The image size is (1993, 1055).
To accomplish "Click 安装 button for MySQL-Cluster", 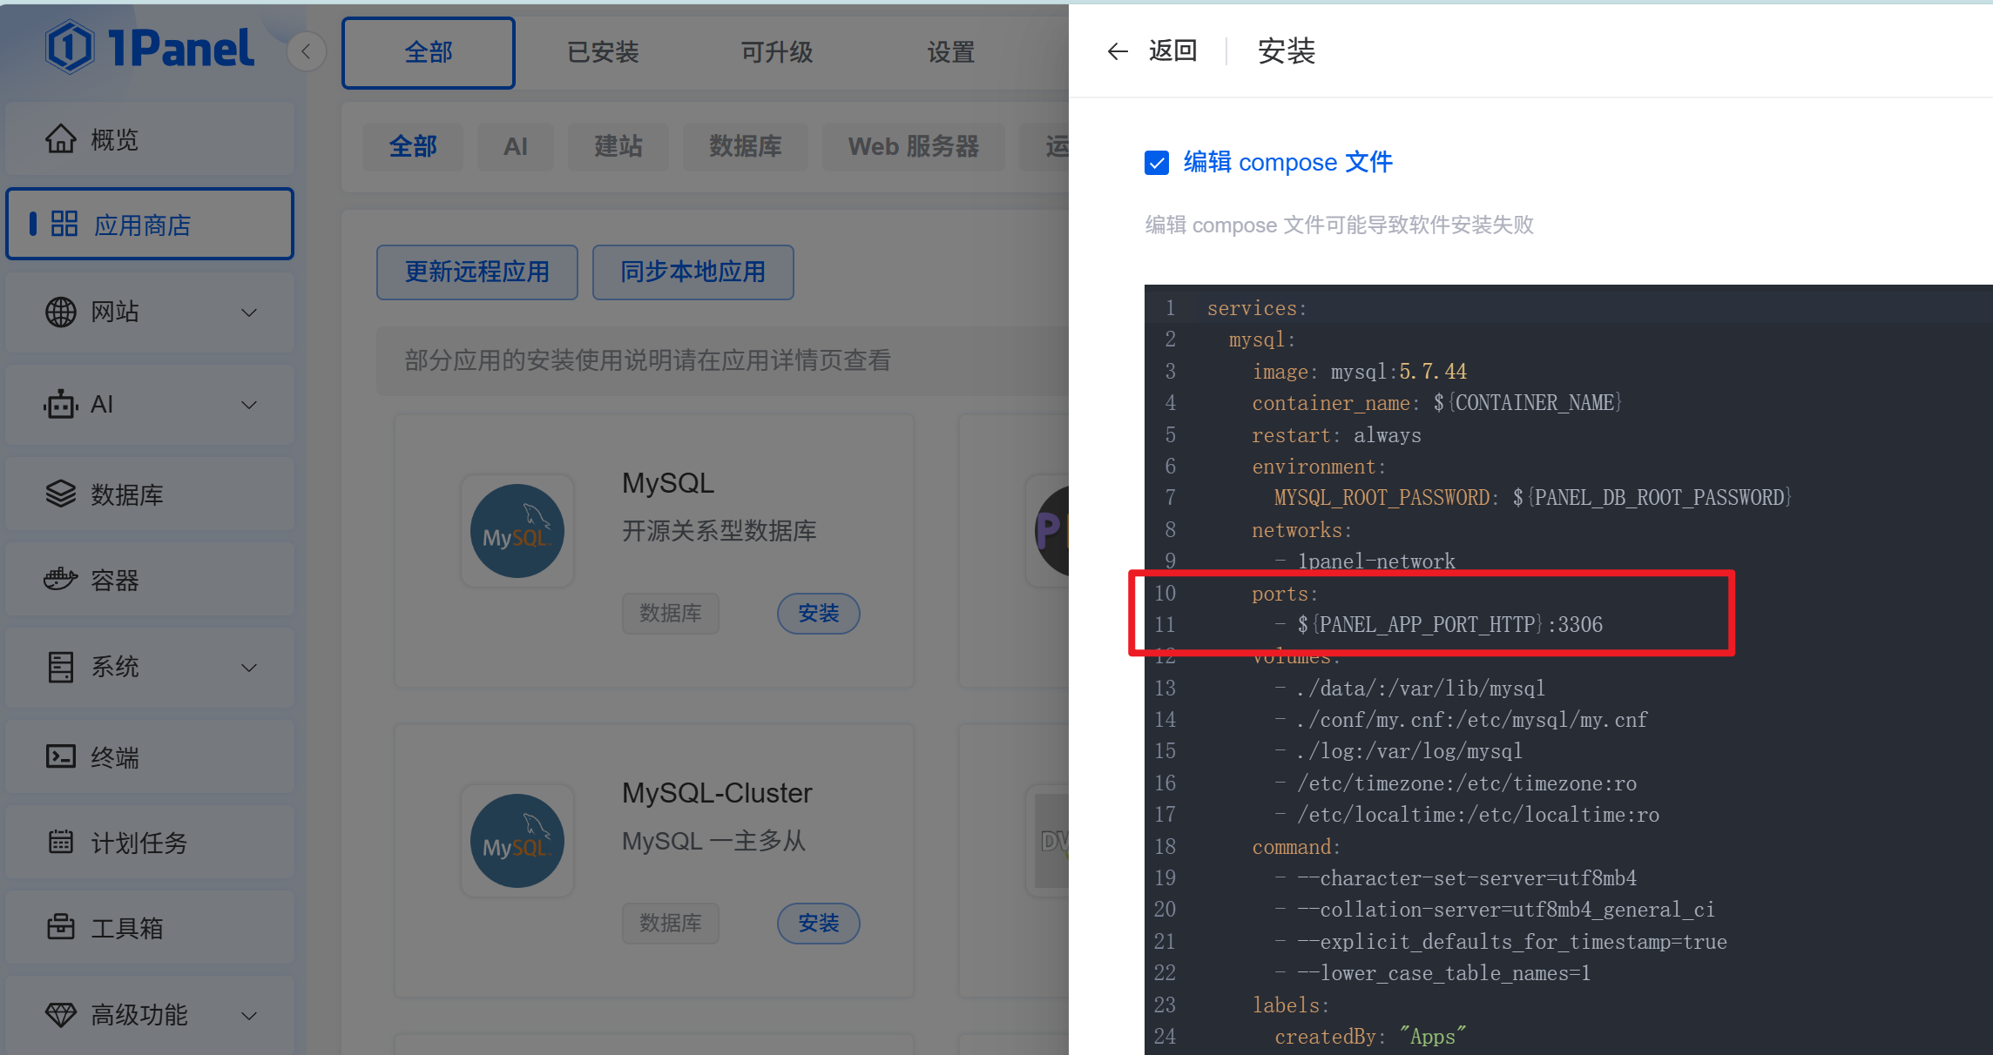I will [x=818, y=923].
